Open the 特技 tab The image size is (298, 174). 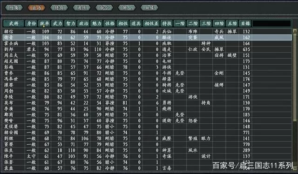59,8
